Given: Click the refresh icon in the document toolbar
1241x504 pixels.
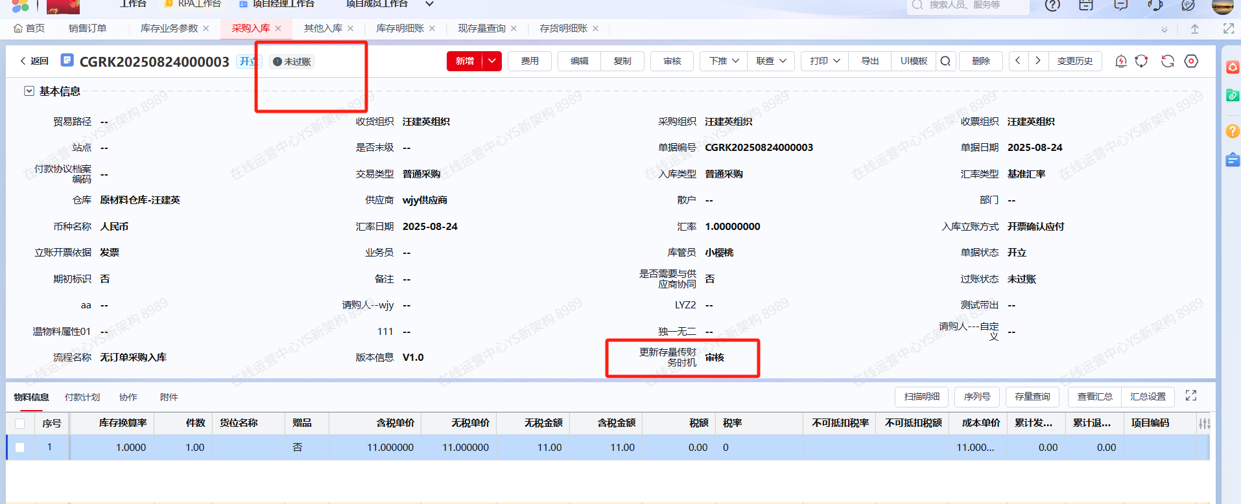Looking at the screenshot, I should pyautogui.click(x=1167, y=61).
